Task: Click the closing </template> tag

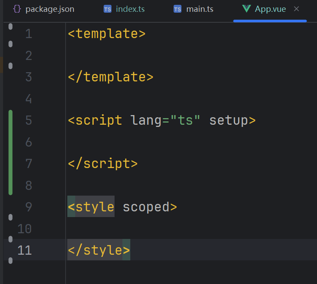Action: [111, 77]
